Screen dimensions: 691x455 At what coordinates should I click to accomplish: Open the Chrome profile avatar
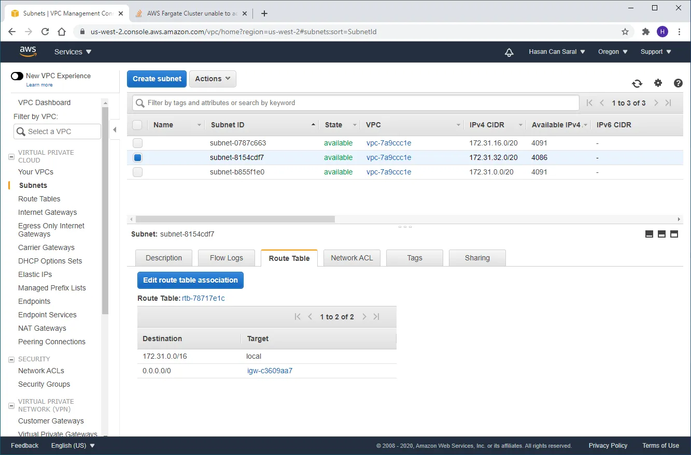pyautogui.click(x=662, y=32)
